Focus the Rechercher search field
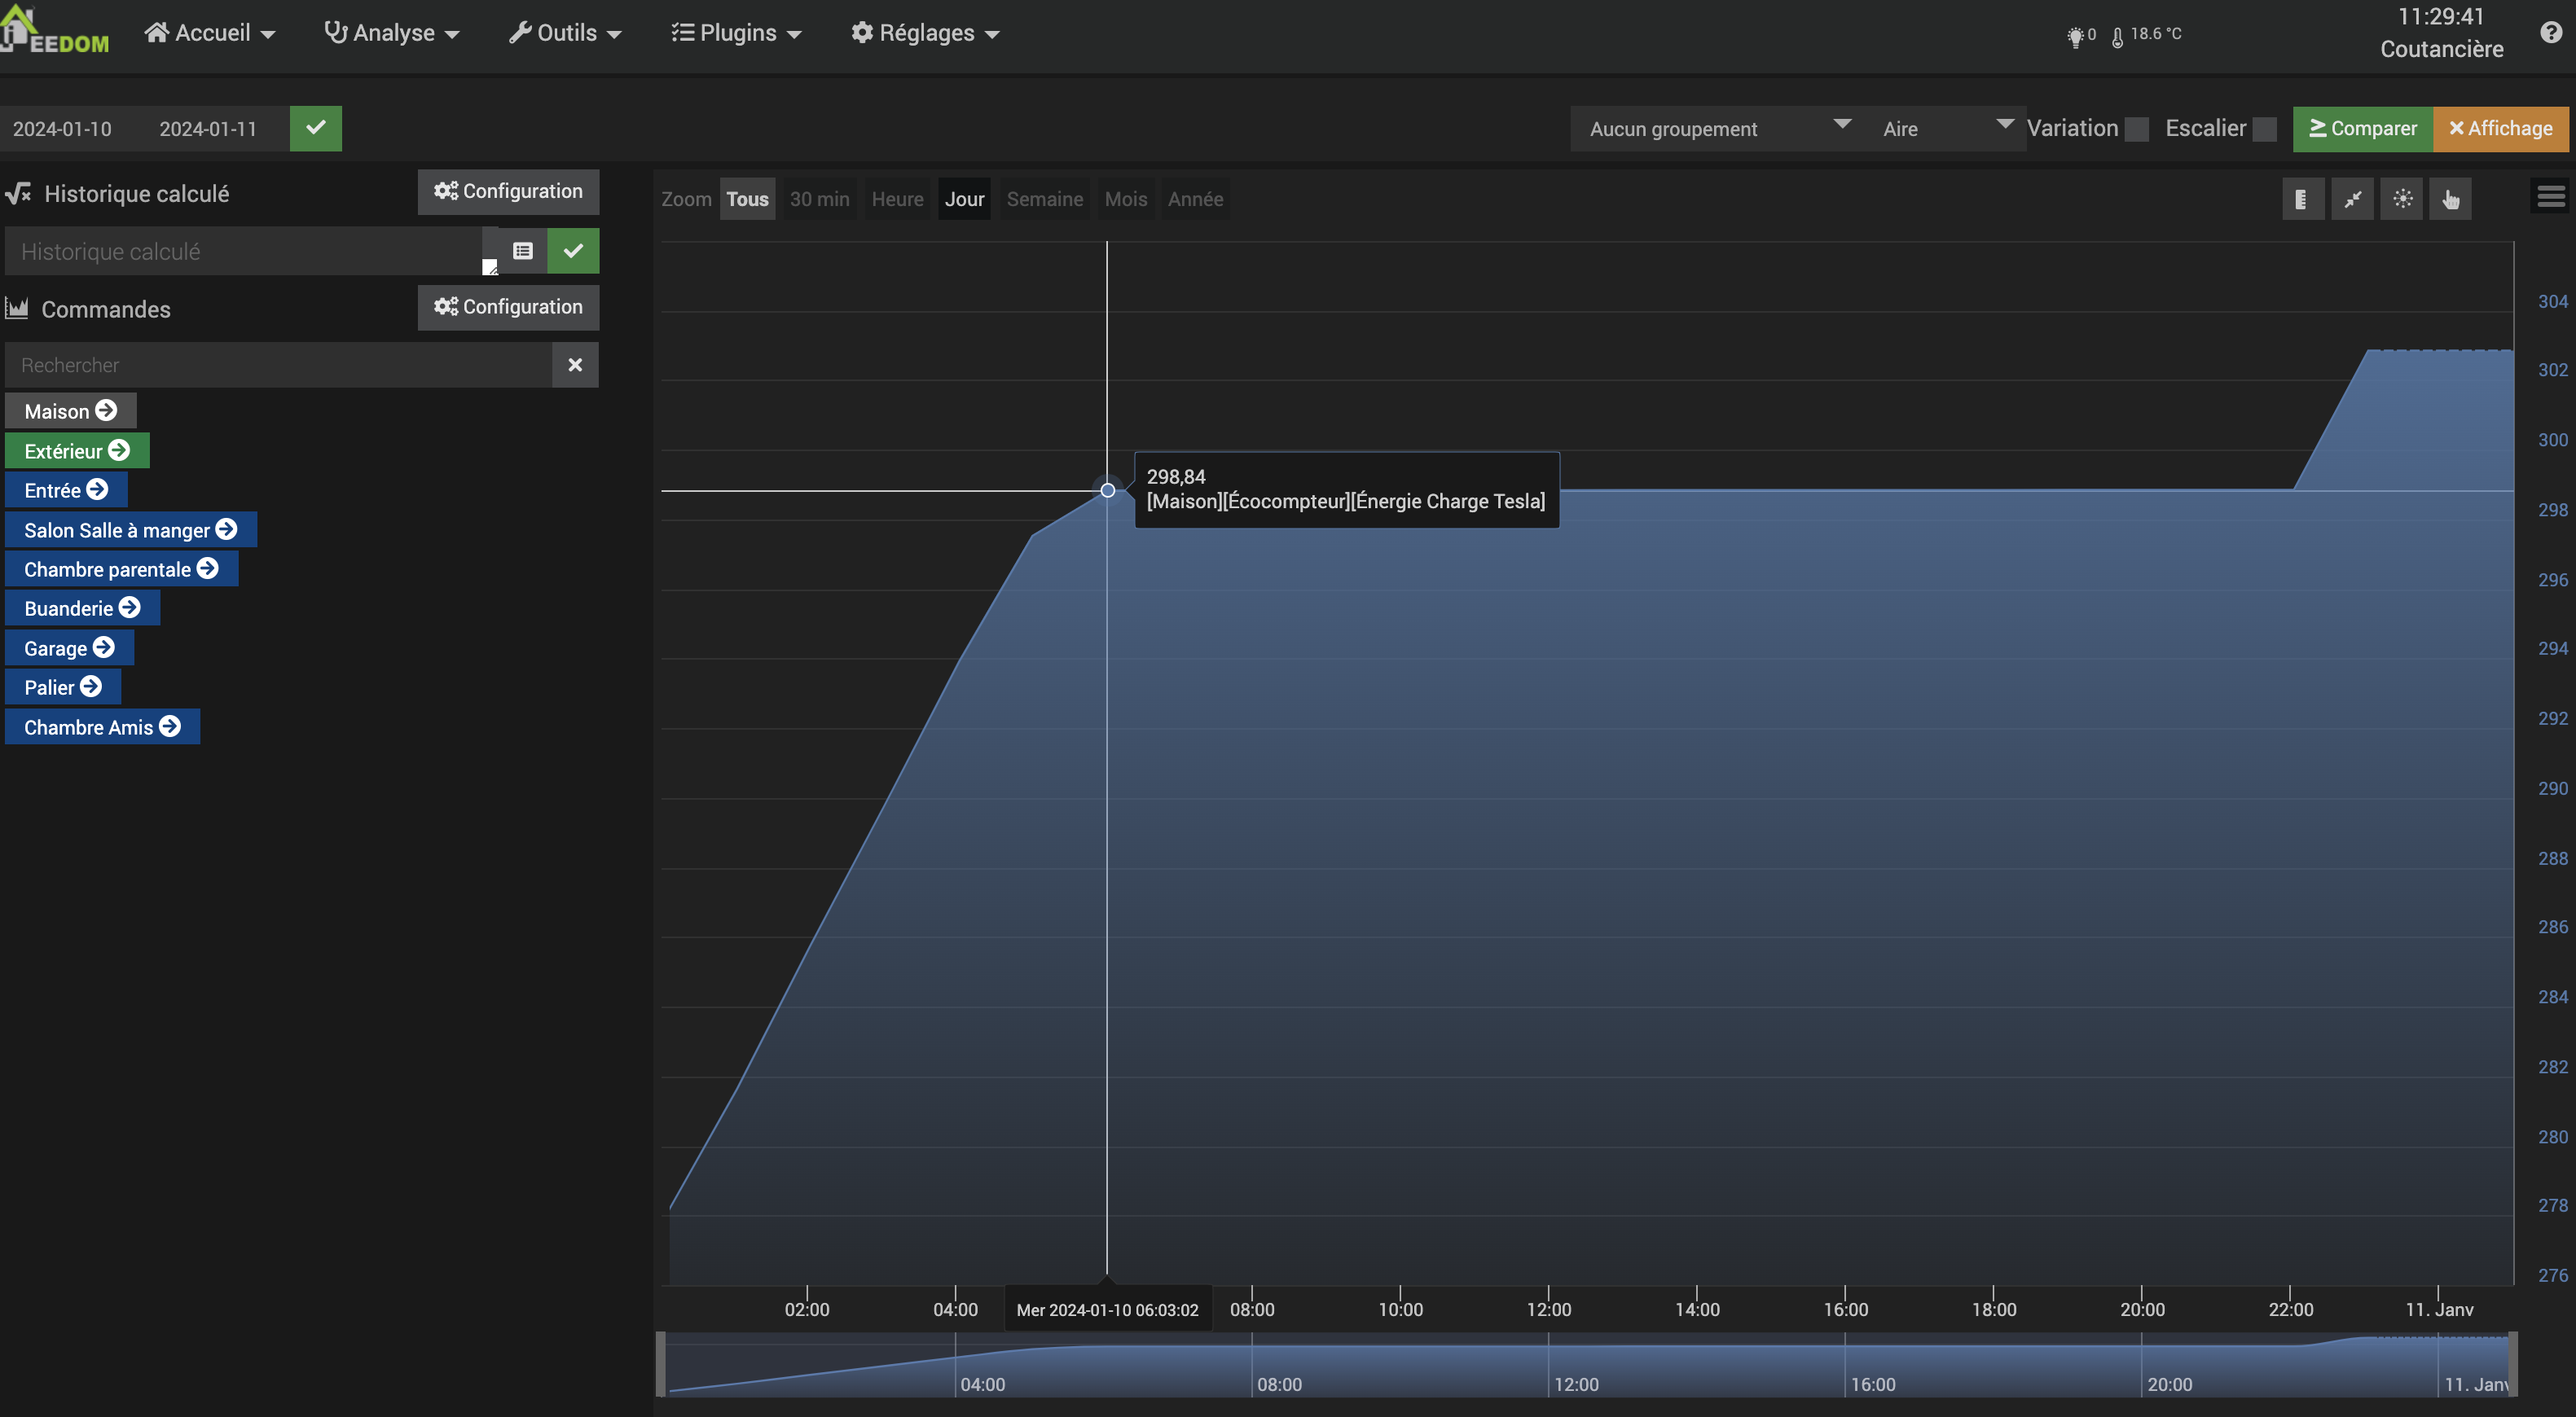This screenshot has width=2576, height=1417. click(278, 365)
